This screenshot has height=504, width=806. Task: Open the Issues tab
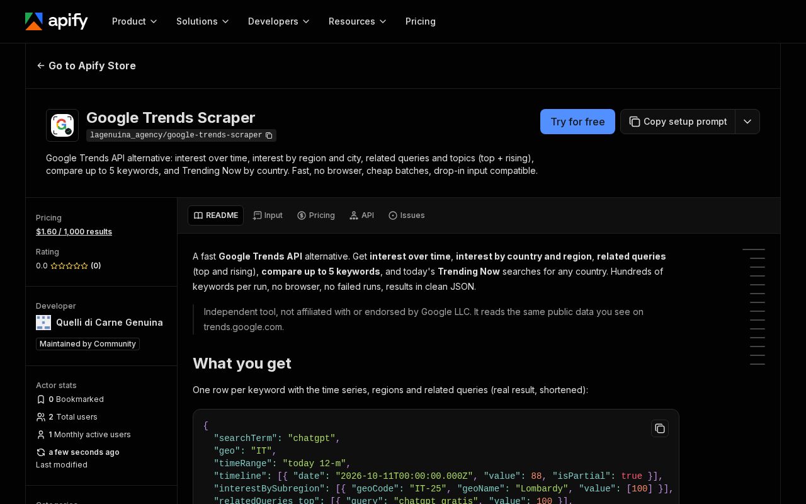pos(407,215)
